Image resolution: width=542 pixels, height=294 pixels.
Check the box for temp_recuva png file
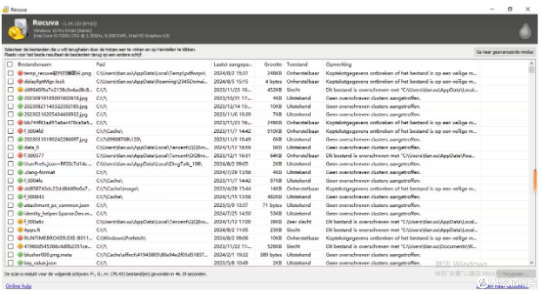click(11, 73)
